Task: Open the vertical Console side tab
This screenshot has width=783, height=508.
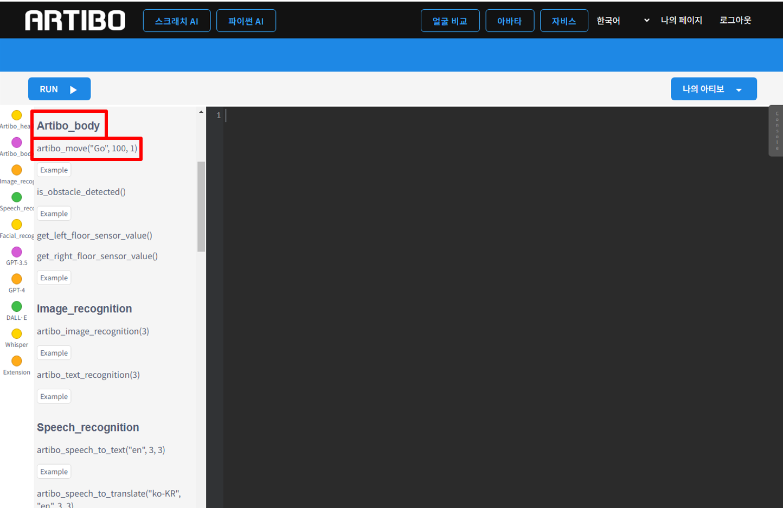Action: pyautogui.click(x=776, y=131)
